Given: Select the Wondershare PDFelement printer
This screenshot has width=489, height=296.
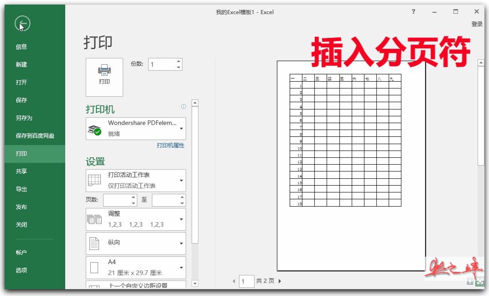Looking at the screenshot, I should (135, 128).
